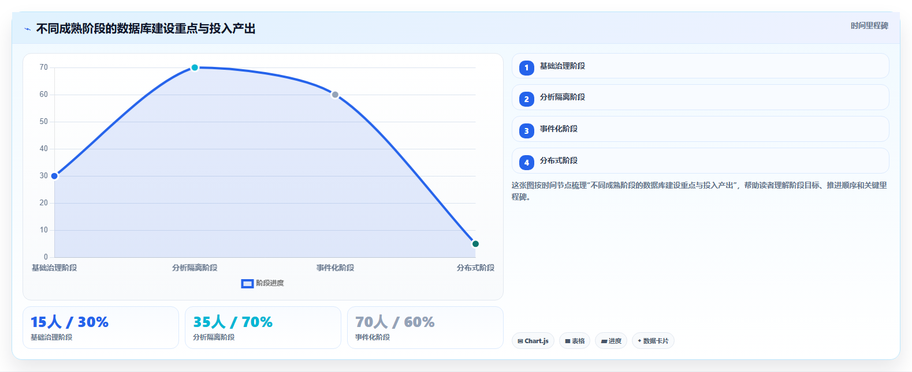Click the 进度 tag

pos(611,341)
